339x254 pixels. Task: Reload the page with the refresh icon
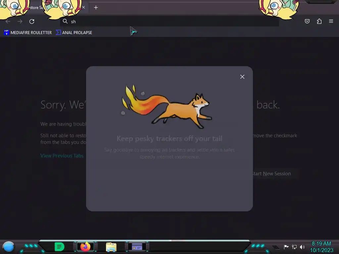click(32, 21)
